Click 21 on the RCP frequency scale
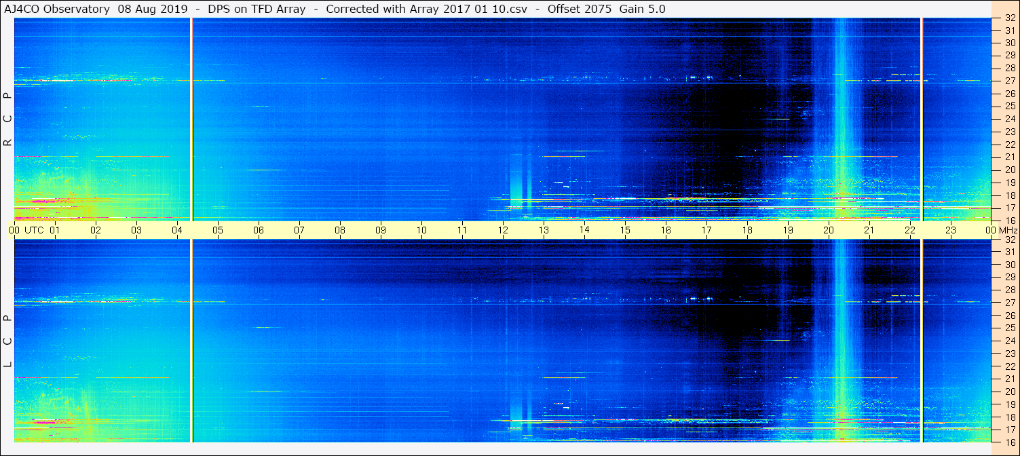The height and width of the screenshot is (456, 1020). (x=1009, y=157)
